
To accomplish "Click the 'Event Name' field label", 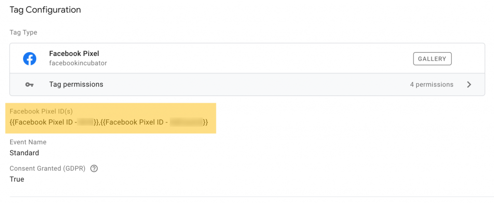I will click(28, 142).
